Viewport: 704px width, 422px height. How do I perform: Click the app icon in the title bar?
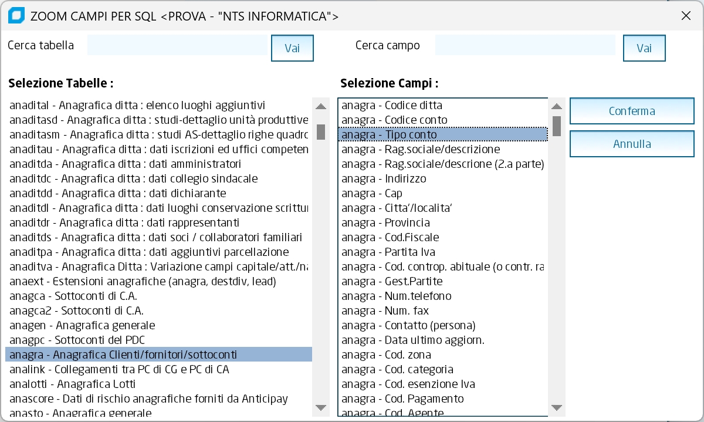click(16, 16)
